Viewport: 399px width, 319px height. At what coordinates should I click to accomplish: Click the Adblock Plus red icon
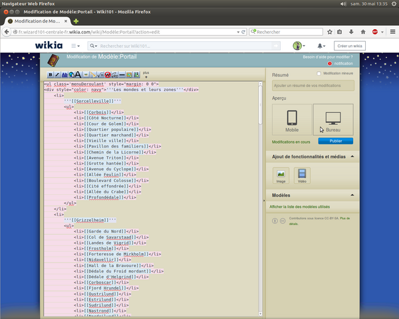tap(375, 32)
